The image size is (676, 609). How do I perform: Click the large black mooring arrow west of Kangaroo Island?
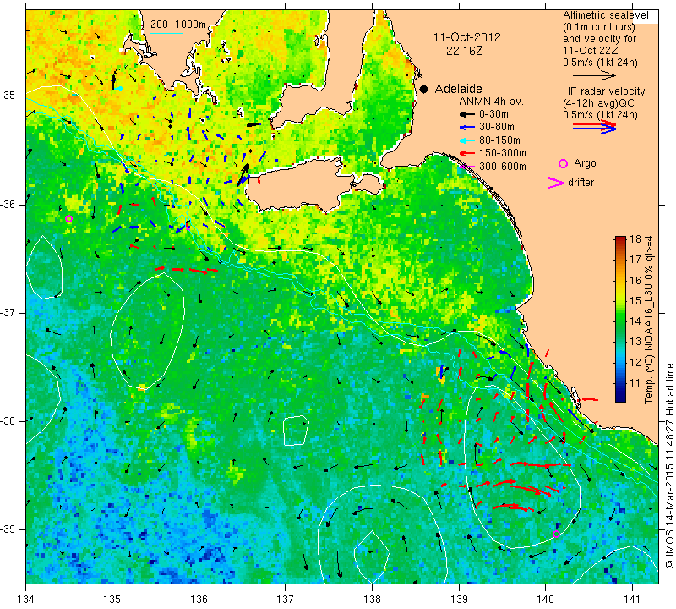click(x=243, y=175)
